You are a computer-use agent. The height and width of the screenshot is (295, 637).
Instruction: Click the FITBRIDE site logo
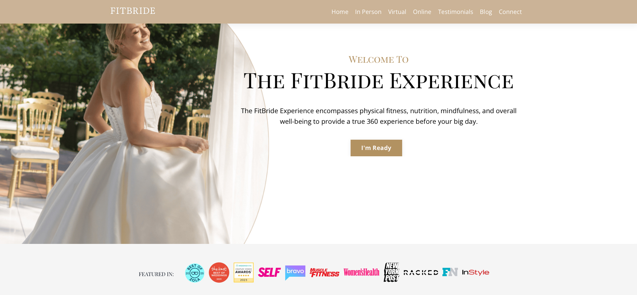tap(133, 11)
